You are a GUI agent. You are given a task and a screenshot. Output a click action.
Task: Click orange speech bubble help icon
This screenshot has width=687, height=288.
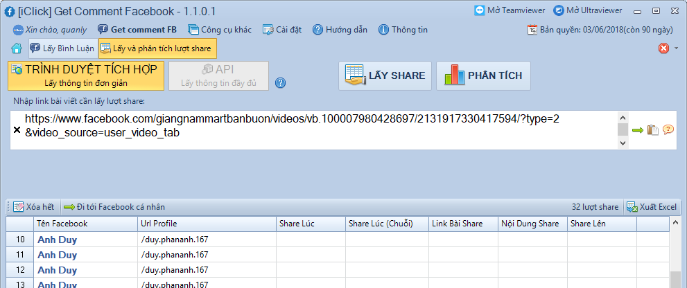(x=668, y=129)
